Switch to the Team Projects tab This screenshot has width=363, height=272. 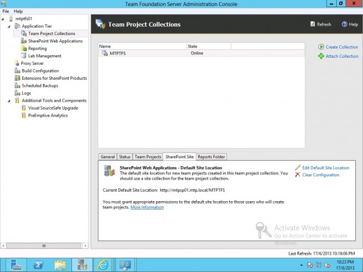148,157
